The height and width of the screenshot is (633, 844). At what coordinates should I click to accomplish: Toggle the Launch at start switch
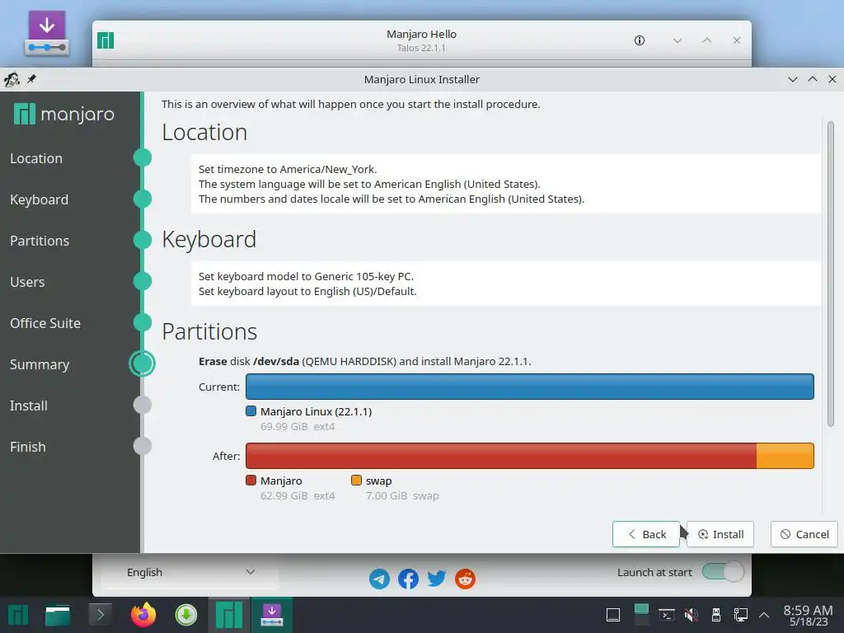pos(723,572)
